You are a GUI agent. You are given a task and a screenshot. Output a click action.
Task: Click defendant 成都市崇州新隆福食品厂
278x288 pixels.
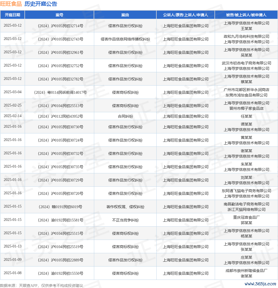[x=247, y=271]
